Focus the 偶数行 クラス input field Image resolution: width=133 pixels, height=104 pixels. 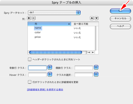click(x=84, y=68)
